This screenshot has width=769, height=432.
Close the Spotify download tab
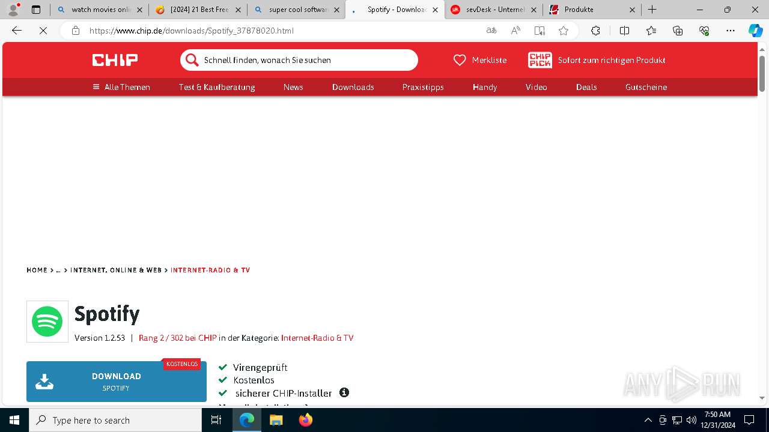[x=435, y=10]
